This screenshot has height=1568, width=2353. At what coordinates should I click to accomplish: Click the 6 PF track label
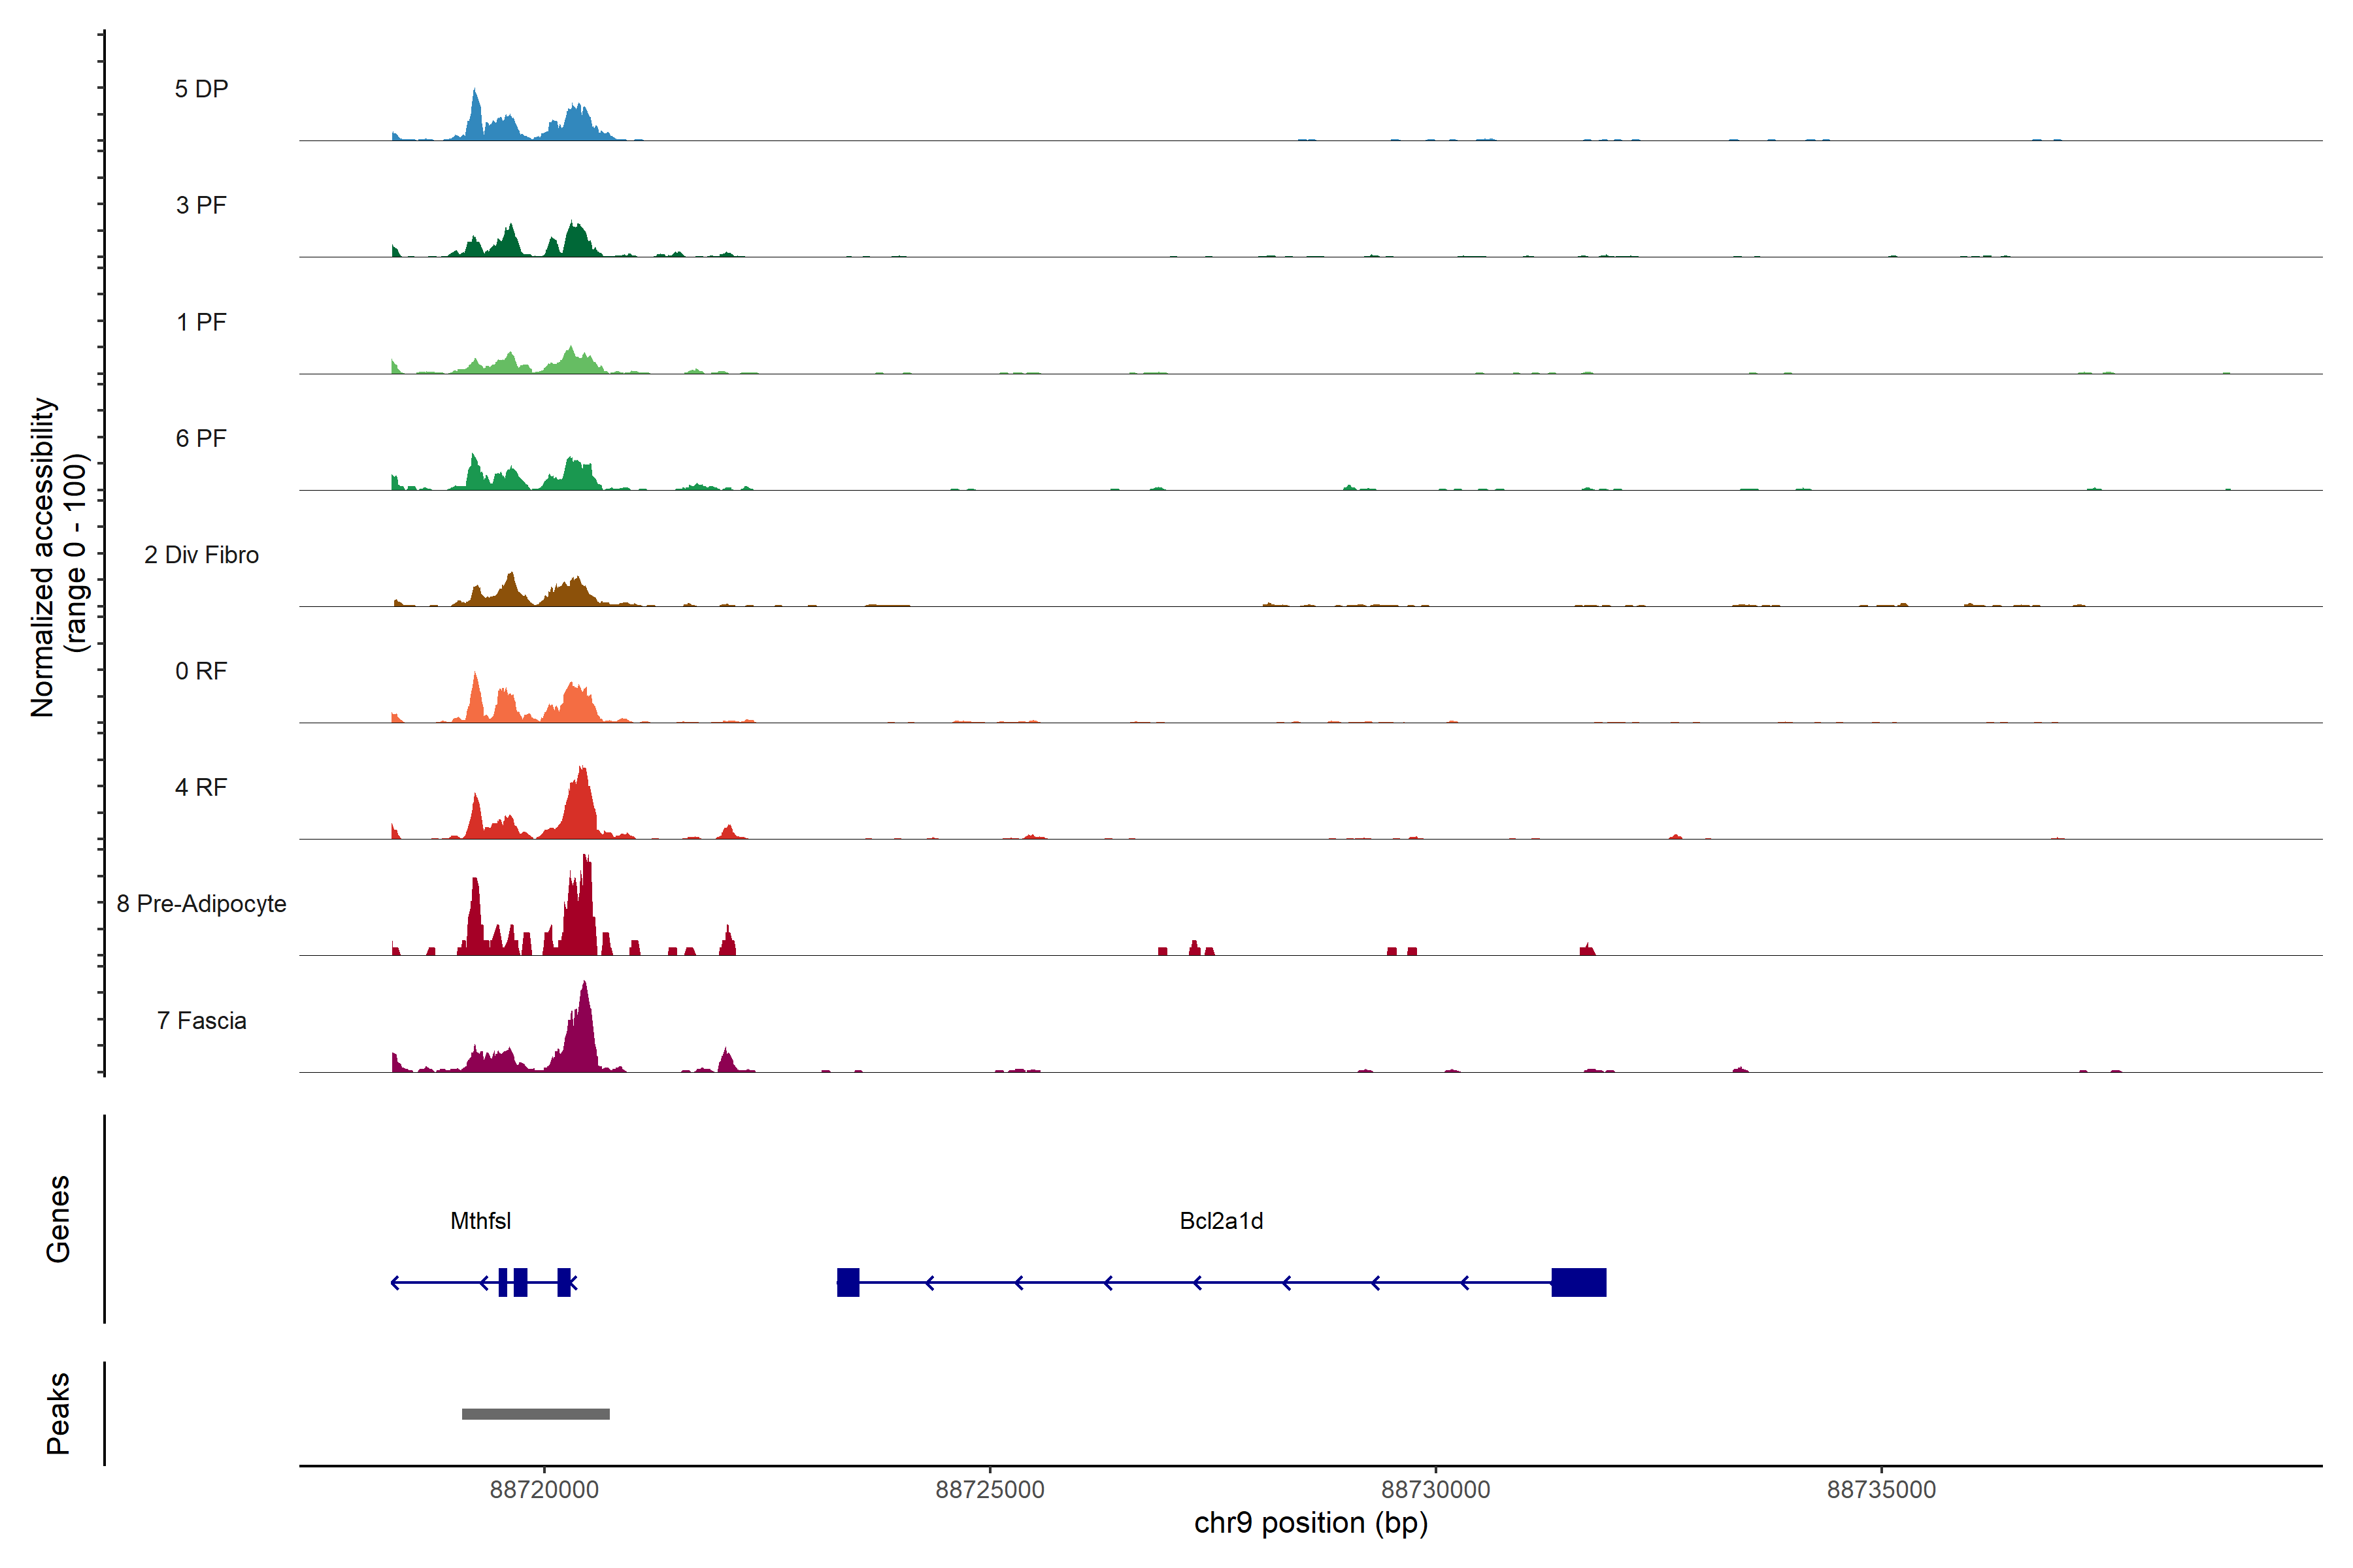[201, 438]
